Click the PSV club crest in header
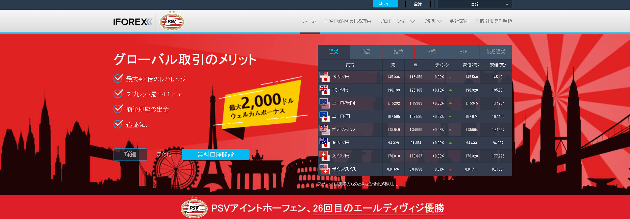Viewport: 630px width, 219px height. tap(172, 21)
